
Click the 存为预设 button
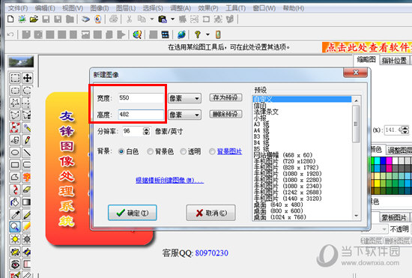point(225,97)
